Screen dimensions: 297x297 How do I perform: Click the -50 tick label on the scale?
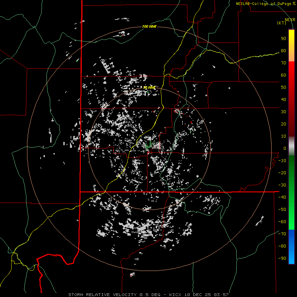282,210
